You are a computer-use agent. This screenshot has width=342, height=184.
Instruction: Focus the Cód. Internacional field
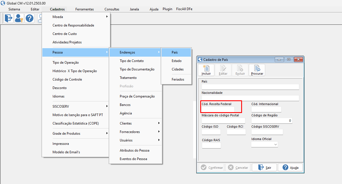266,109
